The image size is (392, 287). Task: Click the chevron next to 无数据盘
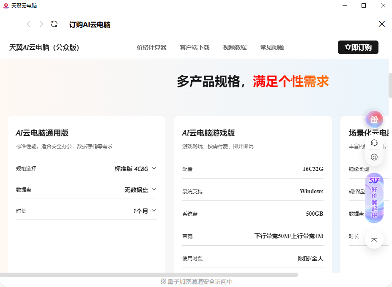coord(154,190)
